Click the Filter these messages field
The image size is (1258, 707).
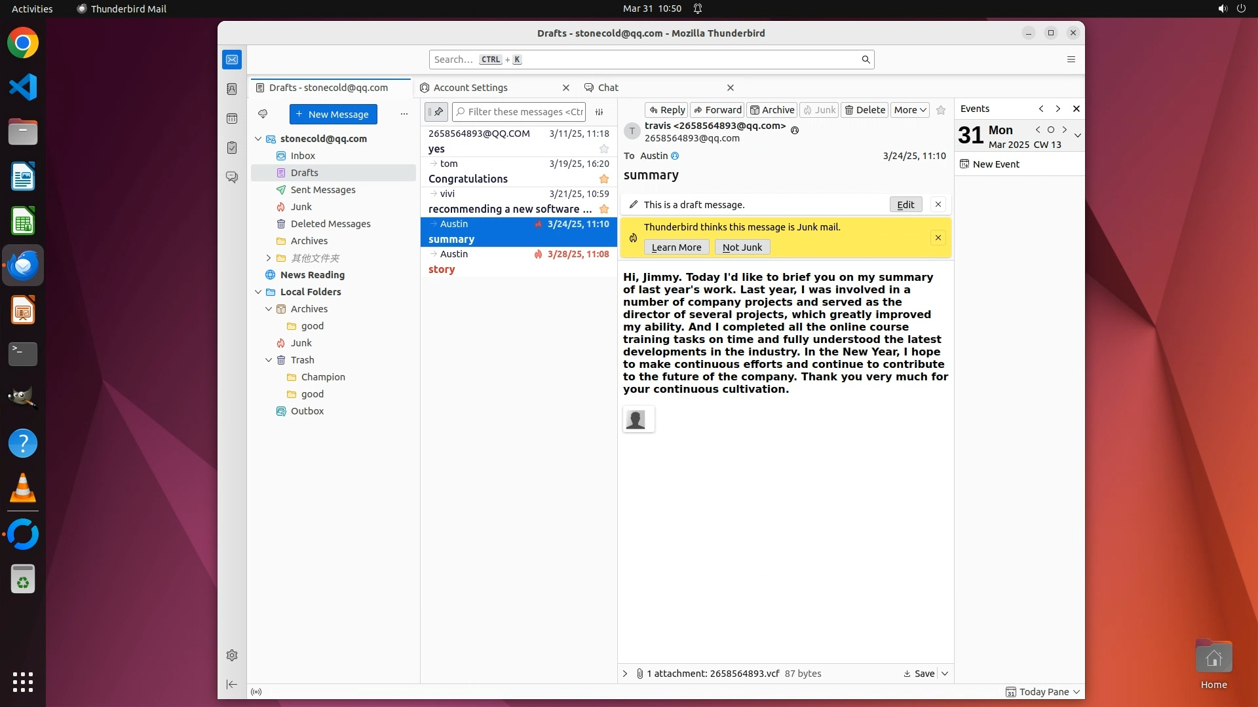click(x=524, y=112)
